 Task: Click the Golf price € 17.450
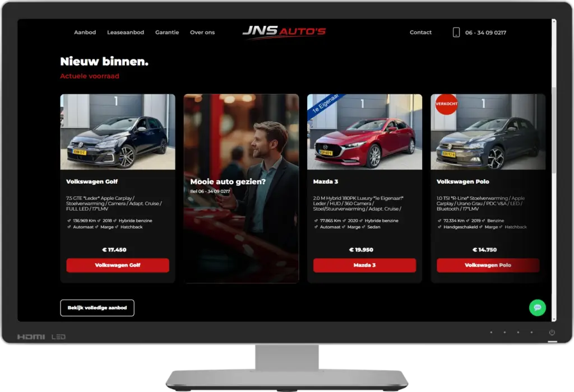click(114, 250)
